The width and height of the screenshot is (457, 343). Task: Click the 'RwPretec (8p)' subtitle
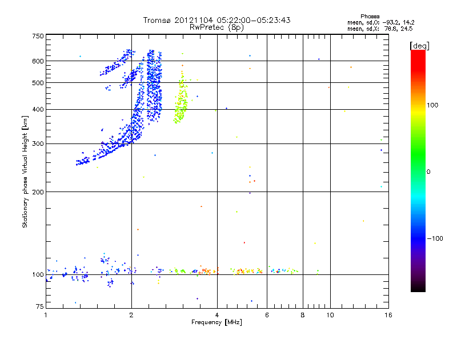point(217,27)
